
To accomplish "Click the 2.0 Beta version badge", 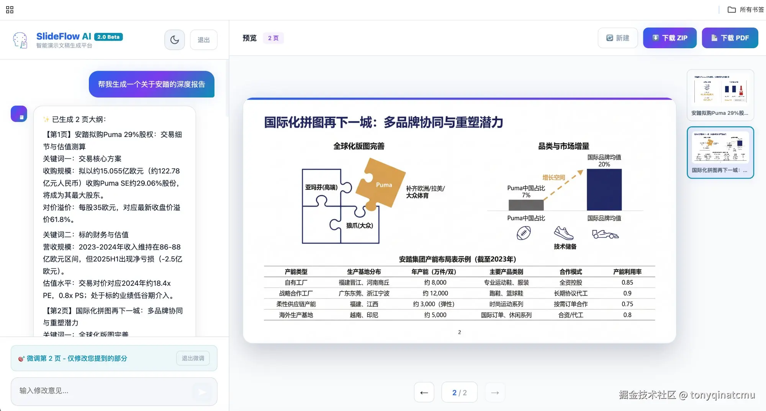I will pos(108,37).
